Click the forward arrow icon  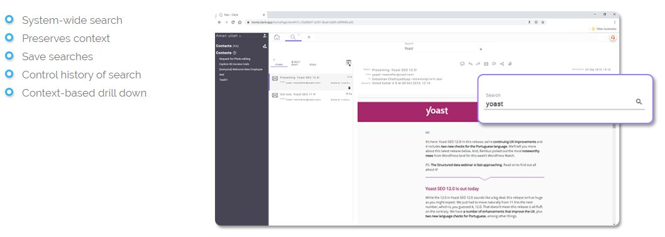click(478, 64)
